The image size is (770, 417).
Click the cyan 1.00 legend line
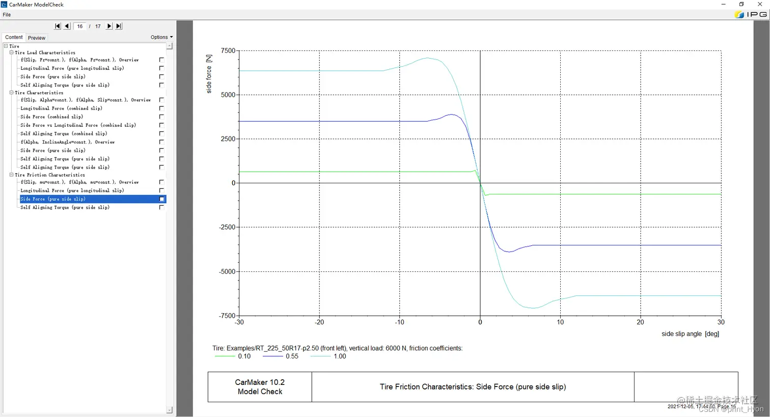(x=320, y=356)
